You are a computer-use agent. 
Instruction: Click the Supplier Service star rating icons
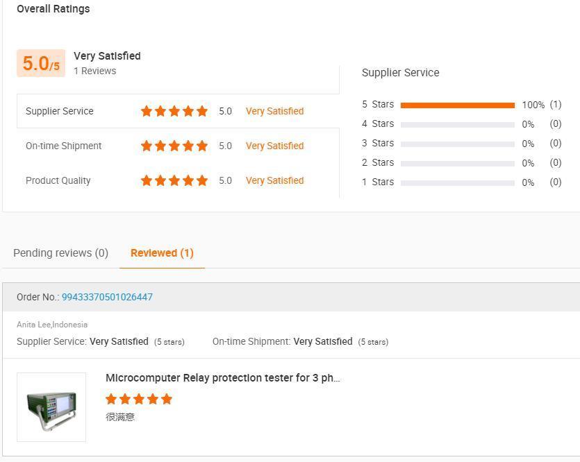[x=174, y=111]
